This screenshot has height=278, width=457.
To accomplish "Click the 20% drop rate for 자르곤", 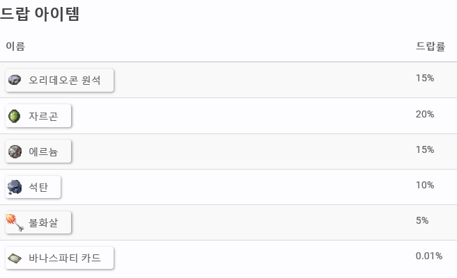I will coord(425,114).
